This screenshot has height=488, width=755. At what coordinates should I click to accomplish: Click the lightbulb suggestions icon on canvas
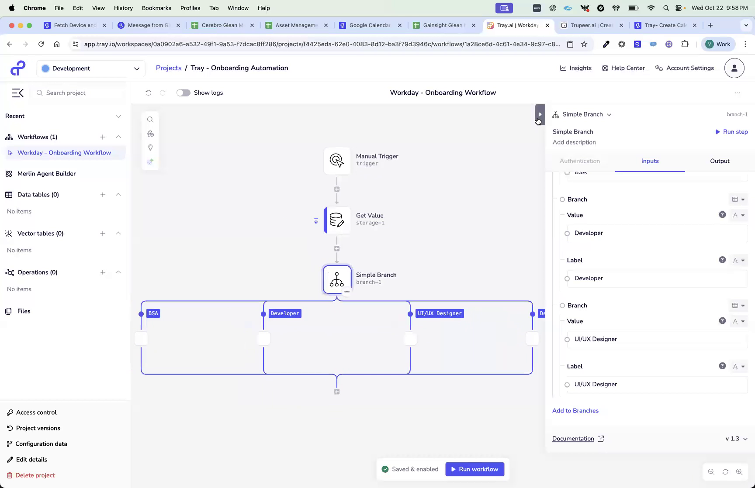pos(150,148)
